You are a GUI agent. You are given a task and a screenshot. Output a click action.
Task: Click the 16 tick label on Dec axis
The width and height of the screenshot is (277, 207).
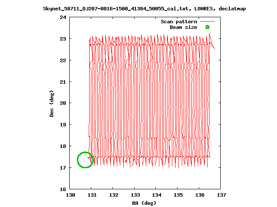pyautogui.click(x=63, y=189)
